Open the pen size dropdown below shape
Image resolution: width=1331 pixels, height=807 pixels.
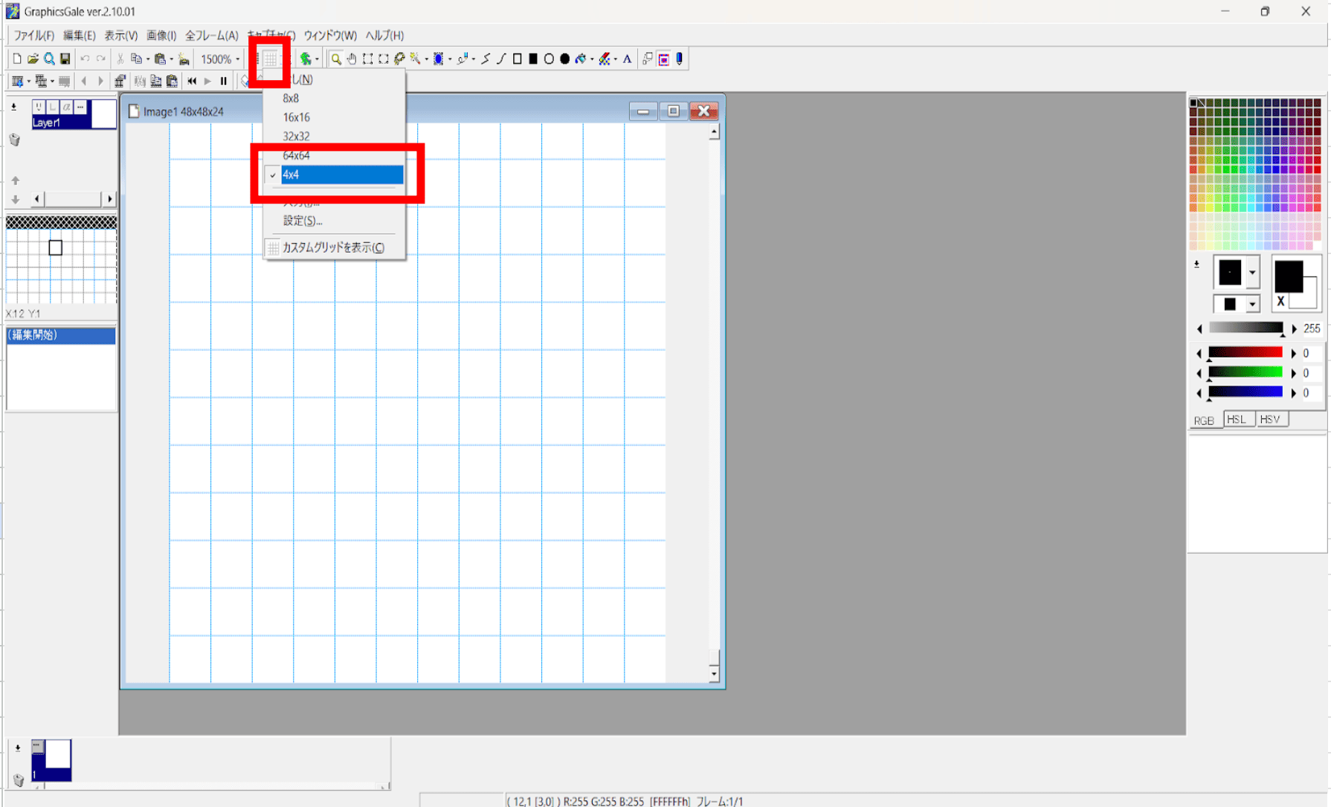tap(1252, 304)
